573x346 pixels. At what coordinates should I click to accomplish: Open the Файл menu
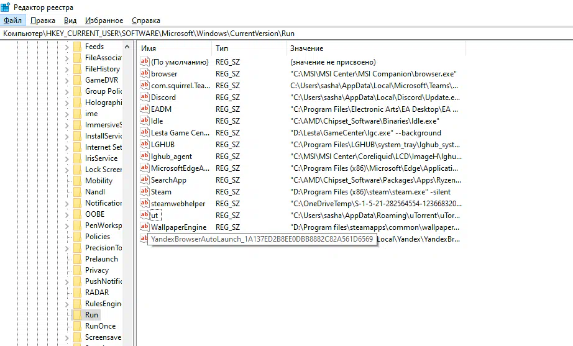point(13,20)
